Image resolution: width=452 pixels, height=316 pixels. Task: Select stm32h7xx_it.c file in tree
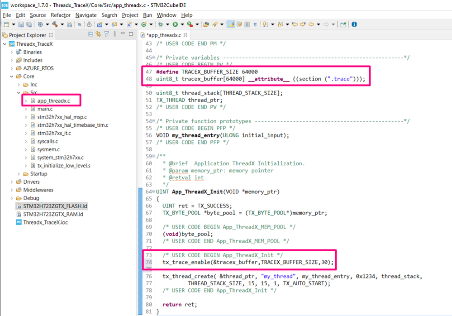click(x=54, y=133)
